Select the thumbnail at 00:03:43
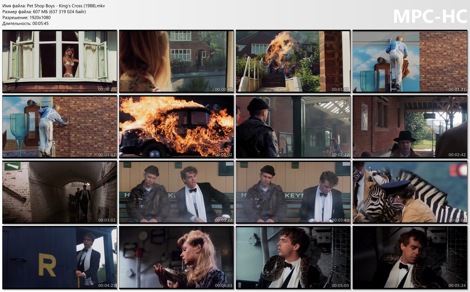 click(x=293, y=192)
